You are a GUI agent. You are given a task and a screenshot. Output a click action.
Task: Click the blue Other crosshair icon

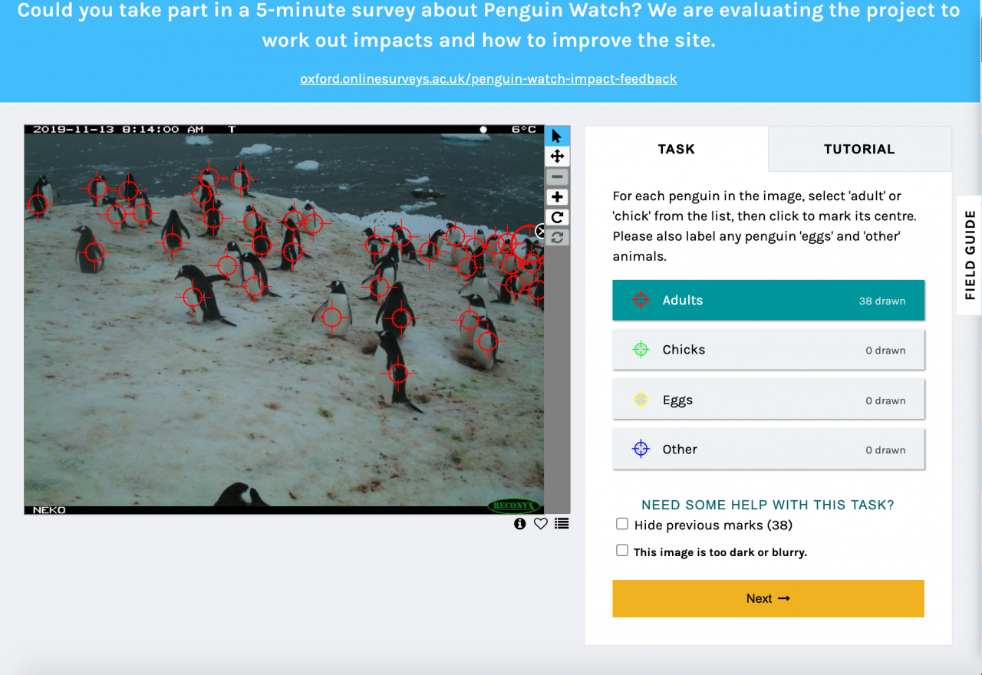point(641,449)
